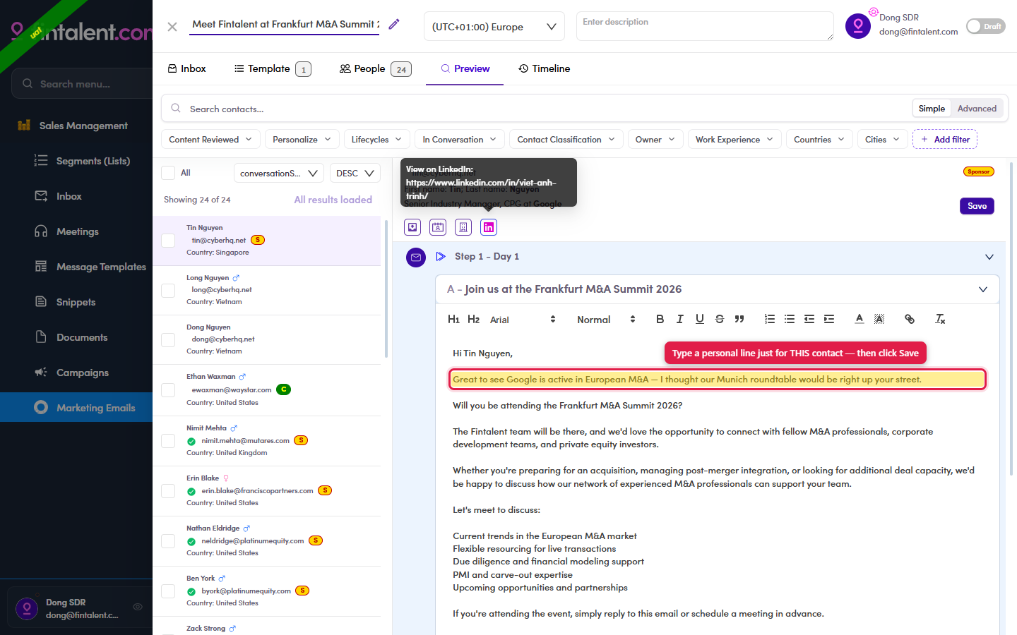The width and height of the screenshot is (1017, 635).
Task: Switch to the Inbox tab
Action: point(187,68)
